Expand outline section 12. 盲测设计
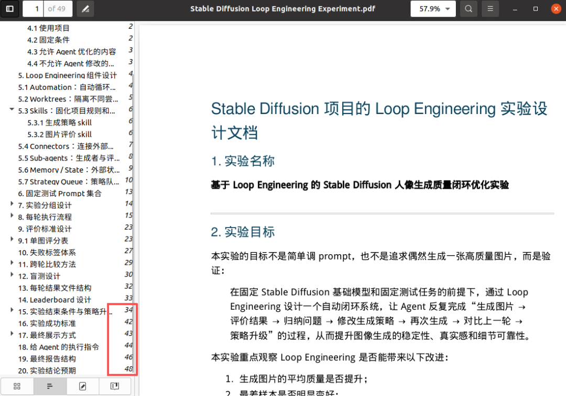566x396 pixels. pyautogui.click(x=12, y=275)
